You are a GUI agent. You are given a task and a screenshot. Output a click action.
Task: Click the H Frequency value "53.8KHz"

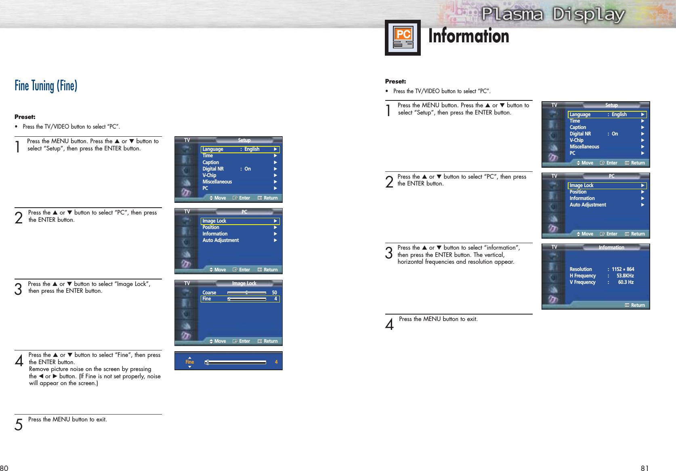[x=625, y=276]
